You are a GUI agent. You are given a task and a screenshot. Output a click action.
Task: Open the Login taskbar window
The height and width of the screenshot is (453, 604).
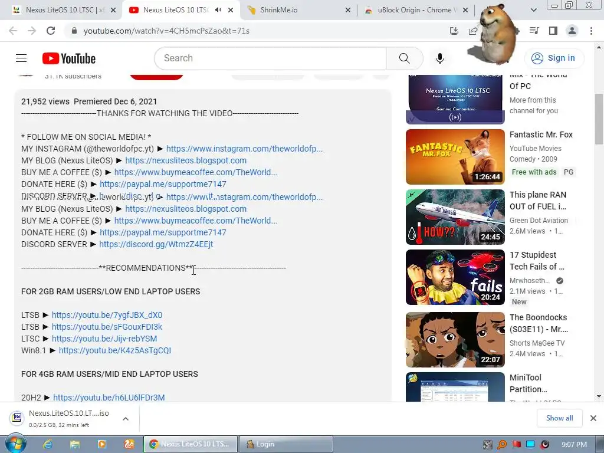286,444
